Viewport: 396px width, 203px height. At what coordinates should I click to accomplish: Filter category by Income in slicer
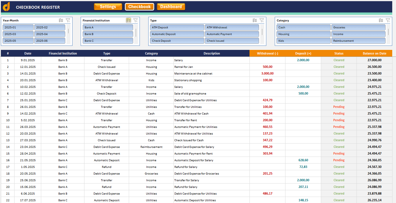(x=358, y=34)
